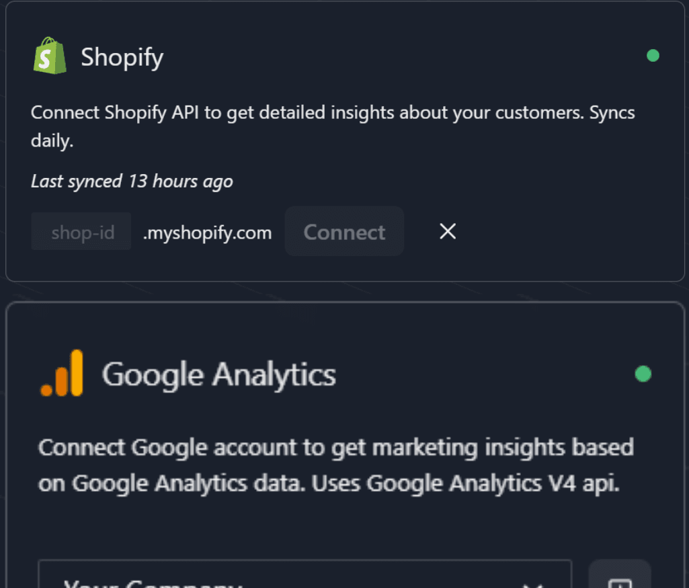This screenshot has height=588, width=689.
Task: Click the square button beside the company dropdown
Action: (620, 575)
